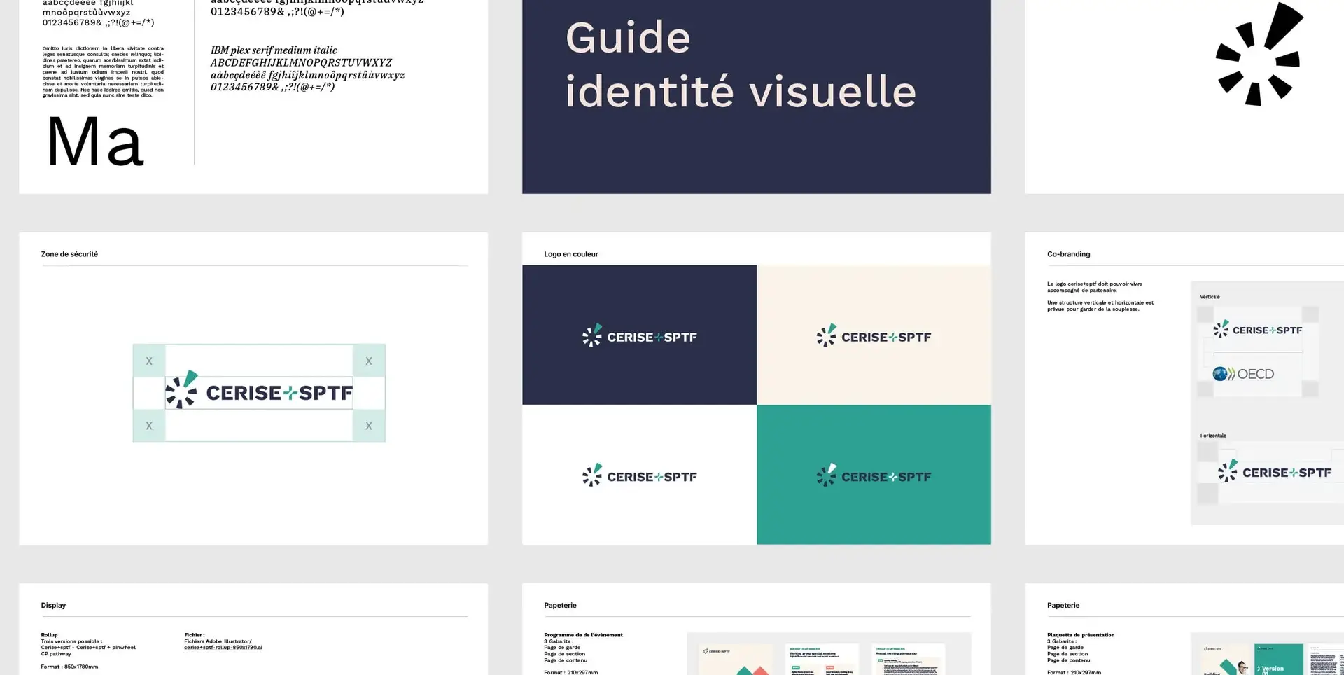Viewport: 1344px width, 675px height.
Task: Click the 'Verticale' label
Action: pos(1210,297)
